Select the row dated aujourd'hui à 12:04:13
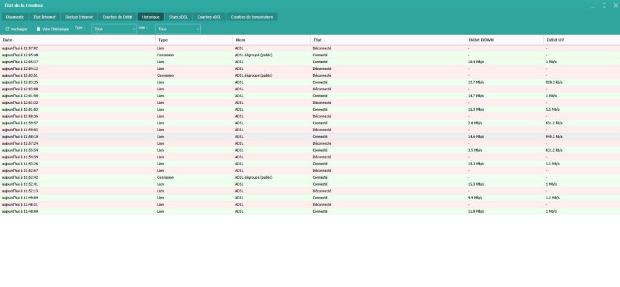This screenshot has height=287, width=620. pos(310,69)
